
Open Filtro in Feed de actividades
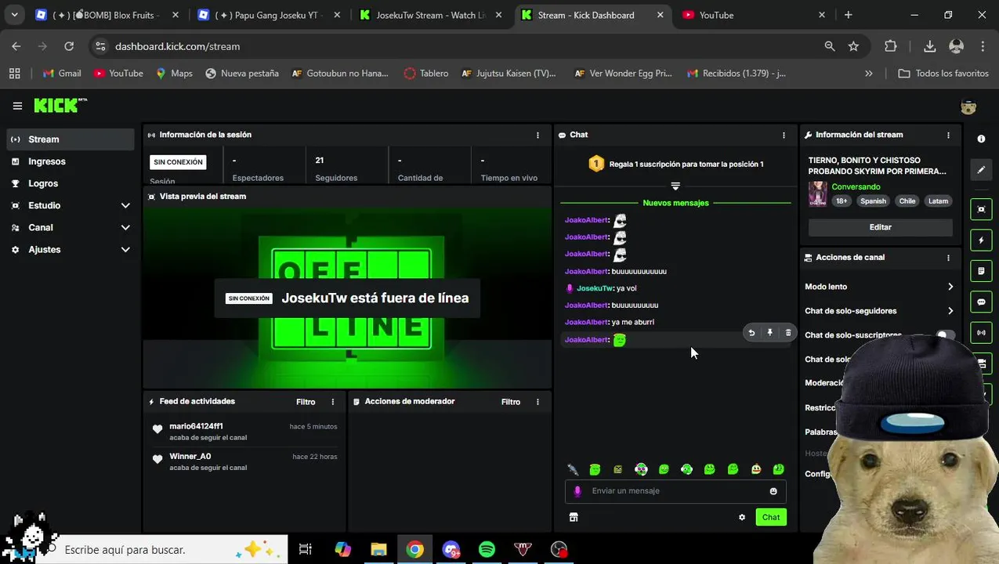[306, 402]
